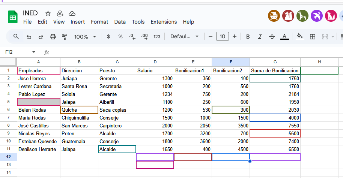Toggle strikethrough formatting
343x178 pixels.
(272, 37)
